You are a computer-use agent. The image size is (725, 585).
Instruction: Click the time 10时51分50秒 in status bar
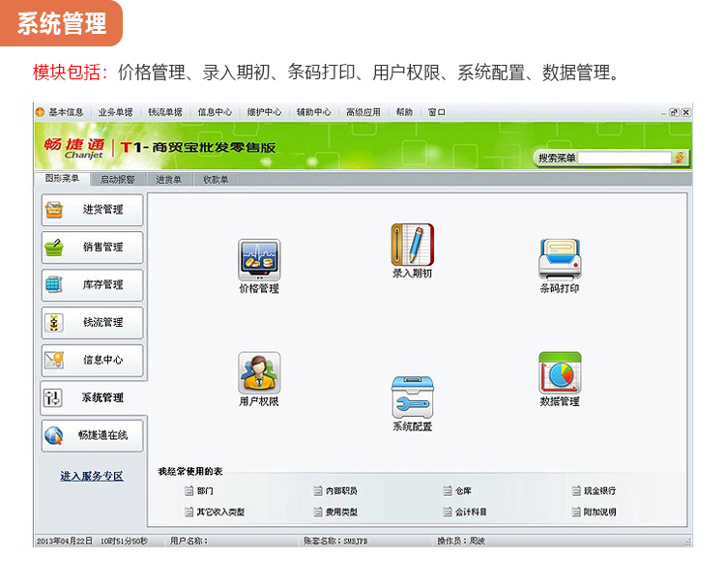tap(125, 541)
